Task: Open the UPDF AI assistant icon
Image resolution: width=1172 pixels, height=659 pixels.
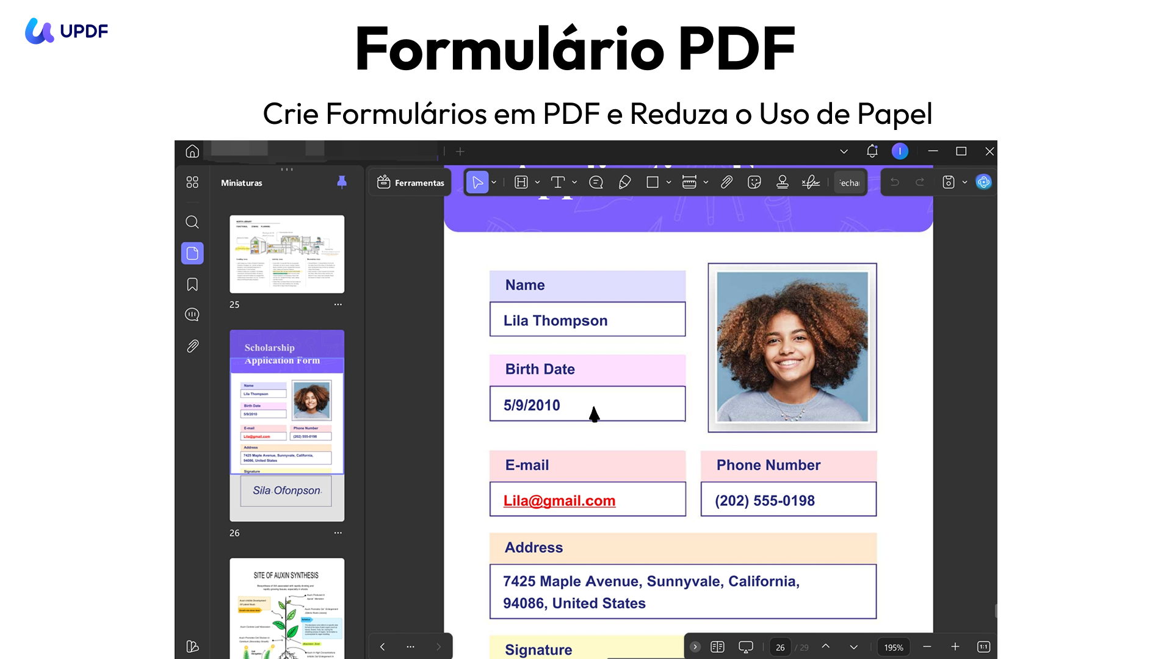Action: tap(983, 182)
